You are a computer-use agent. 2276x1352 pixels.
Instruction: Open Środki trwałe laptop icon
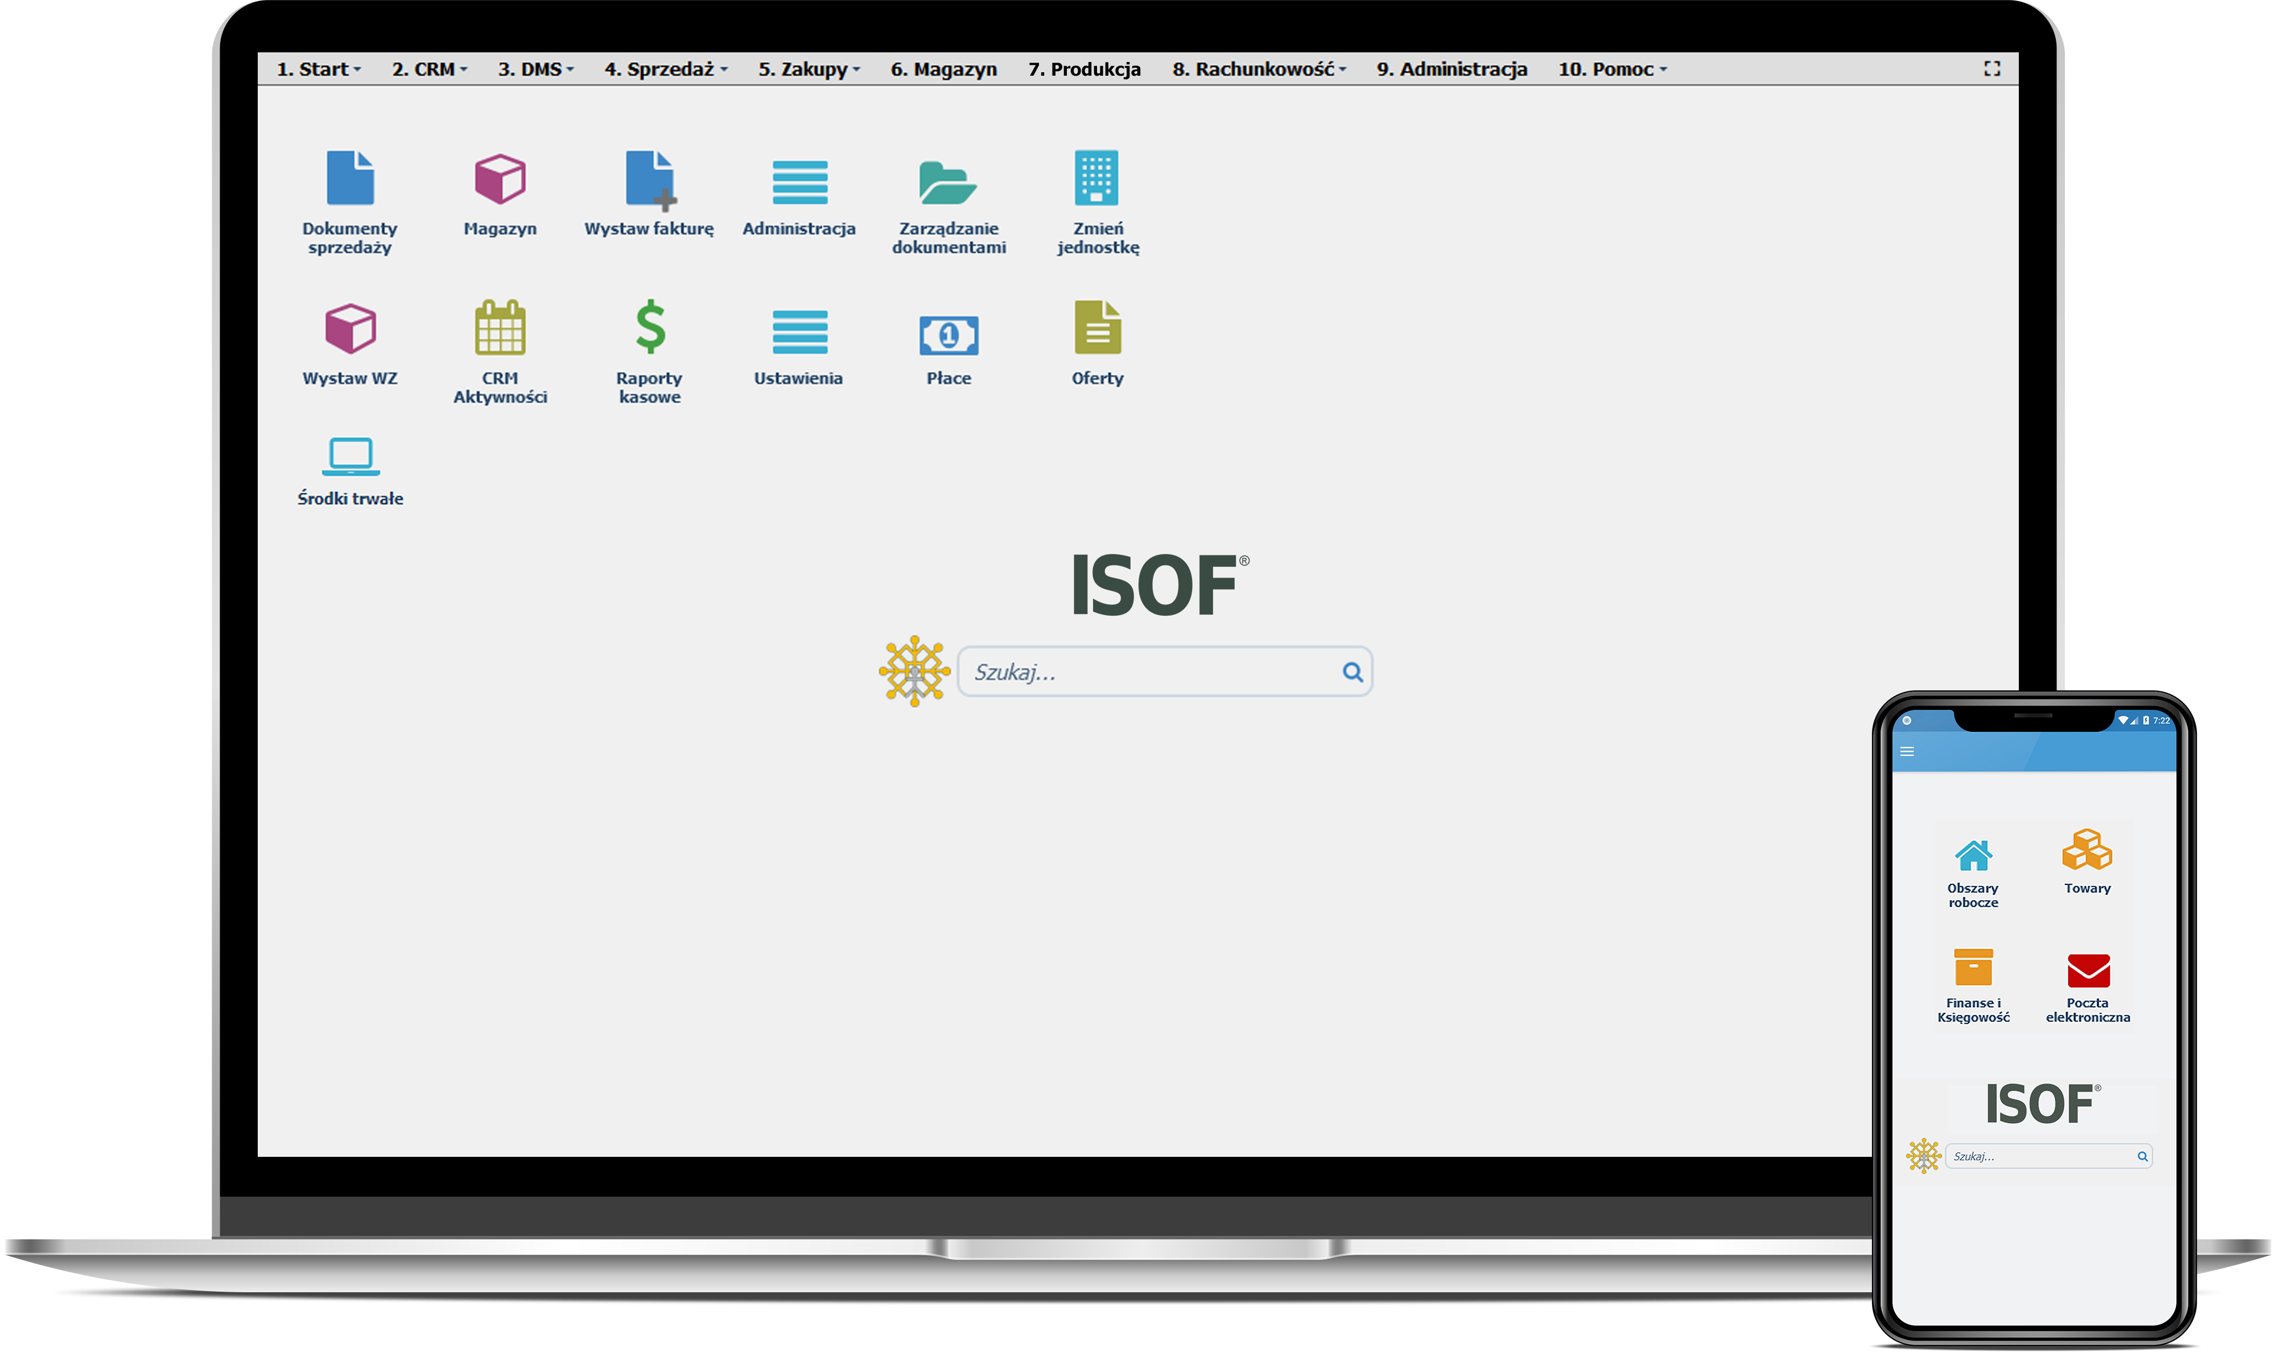pos(351,457)
